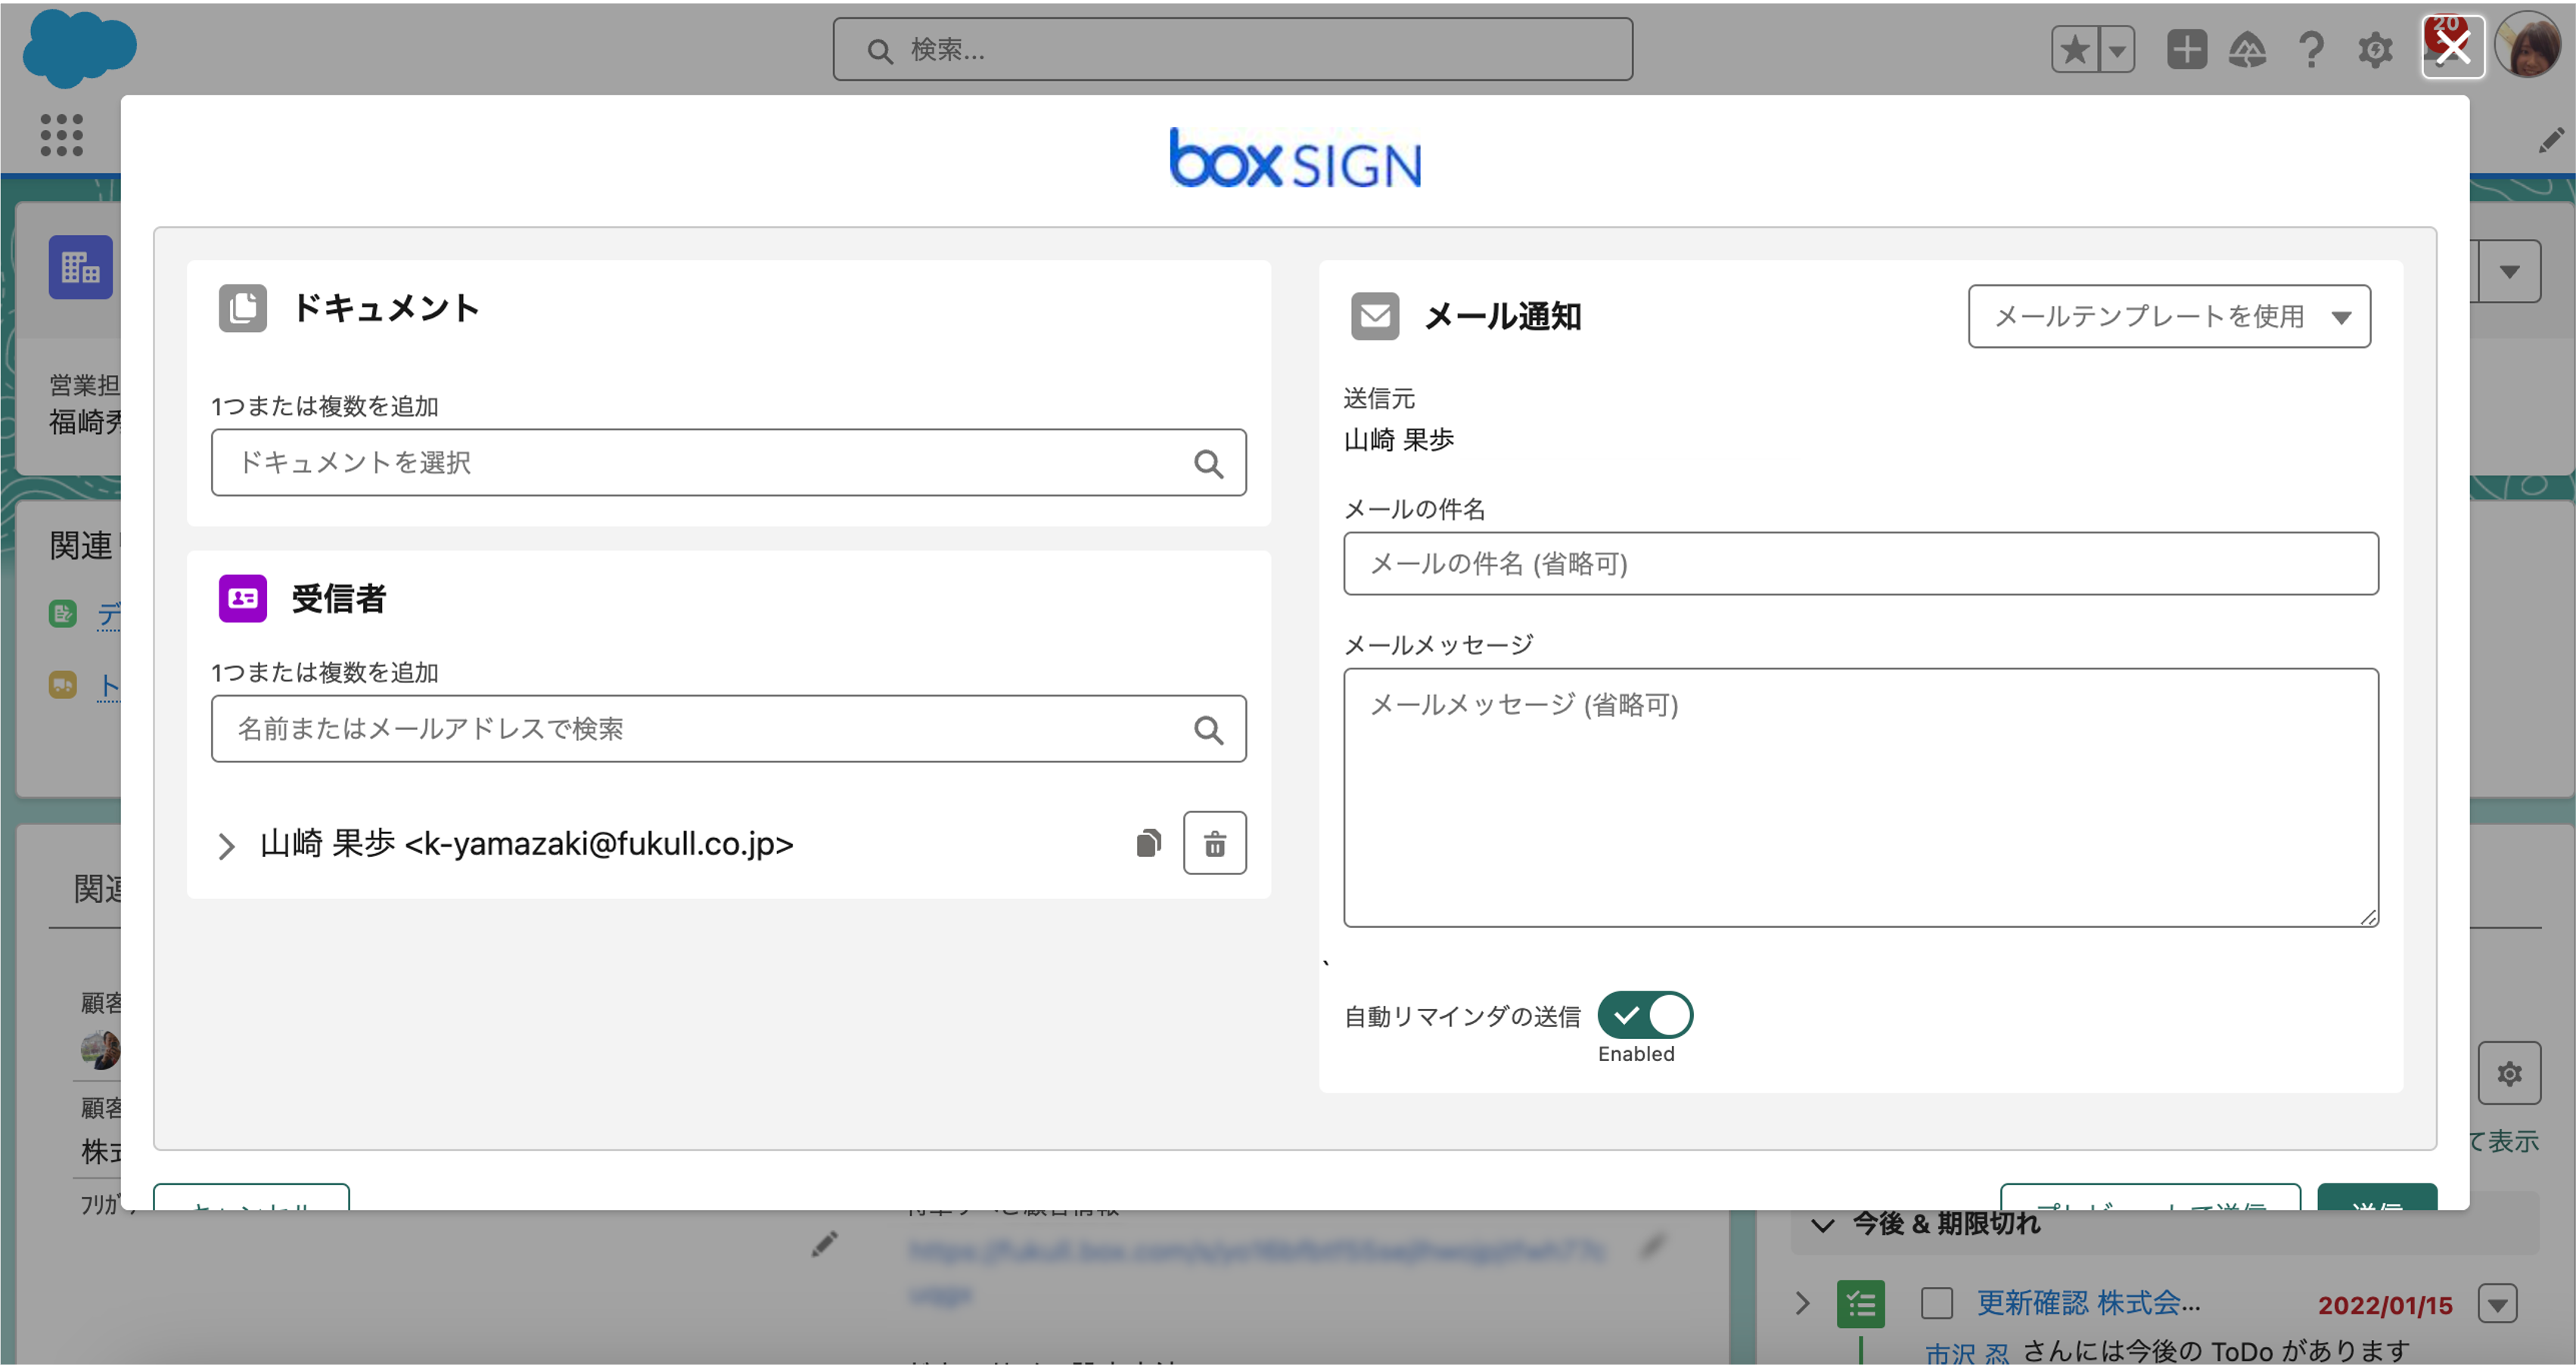
Task: Open the favorites list dropdown arrow
Action: (2117, 49)
